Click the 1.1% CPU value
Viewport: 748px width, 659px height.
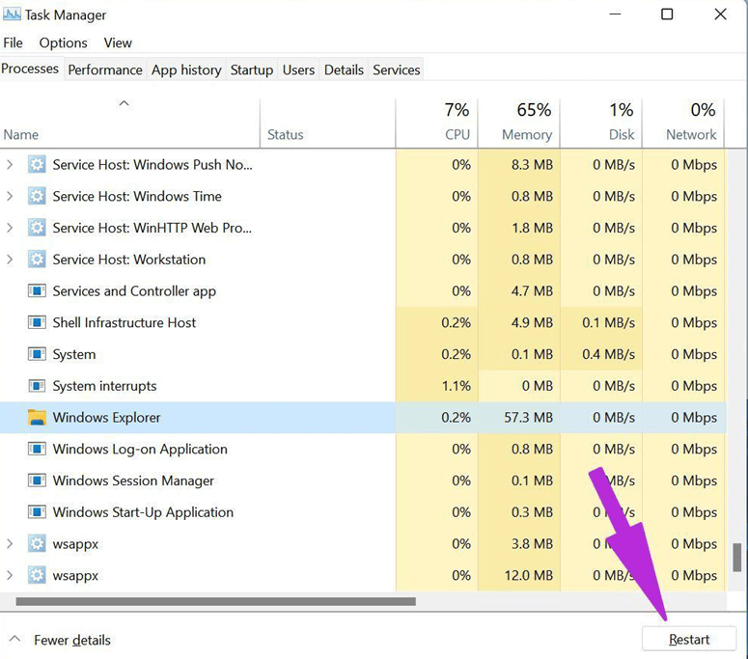pos(457,386)
